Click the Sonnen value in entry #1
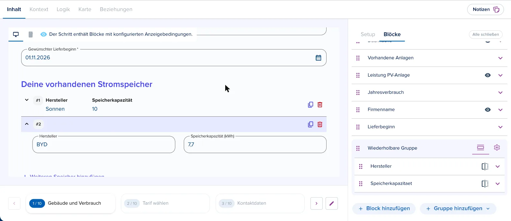This screenshot has width=511, height=221. click(x=55, y=109)
